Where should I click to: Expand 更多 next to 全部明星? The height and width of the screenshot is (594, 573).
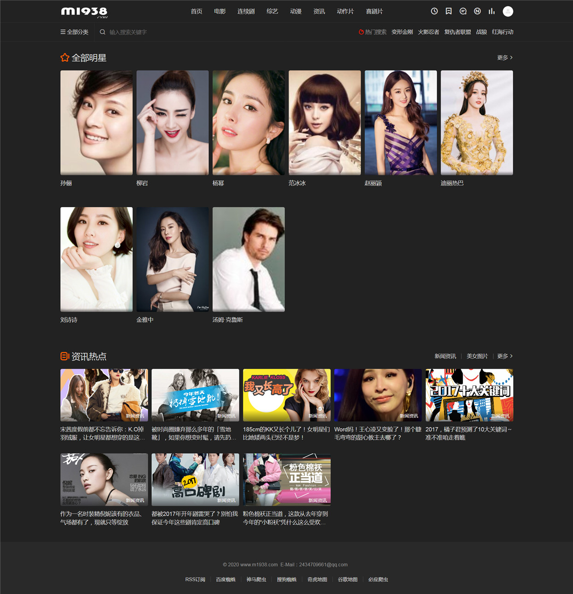pos(505,58)
